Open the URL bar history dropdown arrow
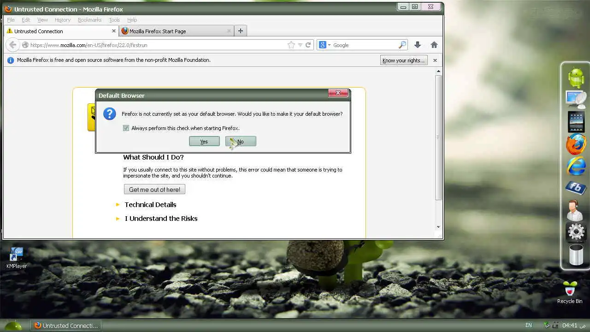The height and width of the screenshot is (332, 590). (x=300, y=45)
